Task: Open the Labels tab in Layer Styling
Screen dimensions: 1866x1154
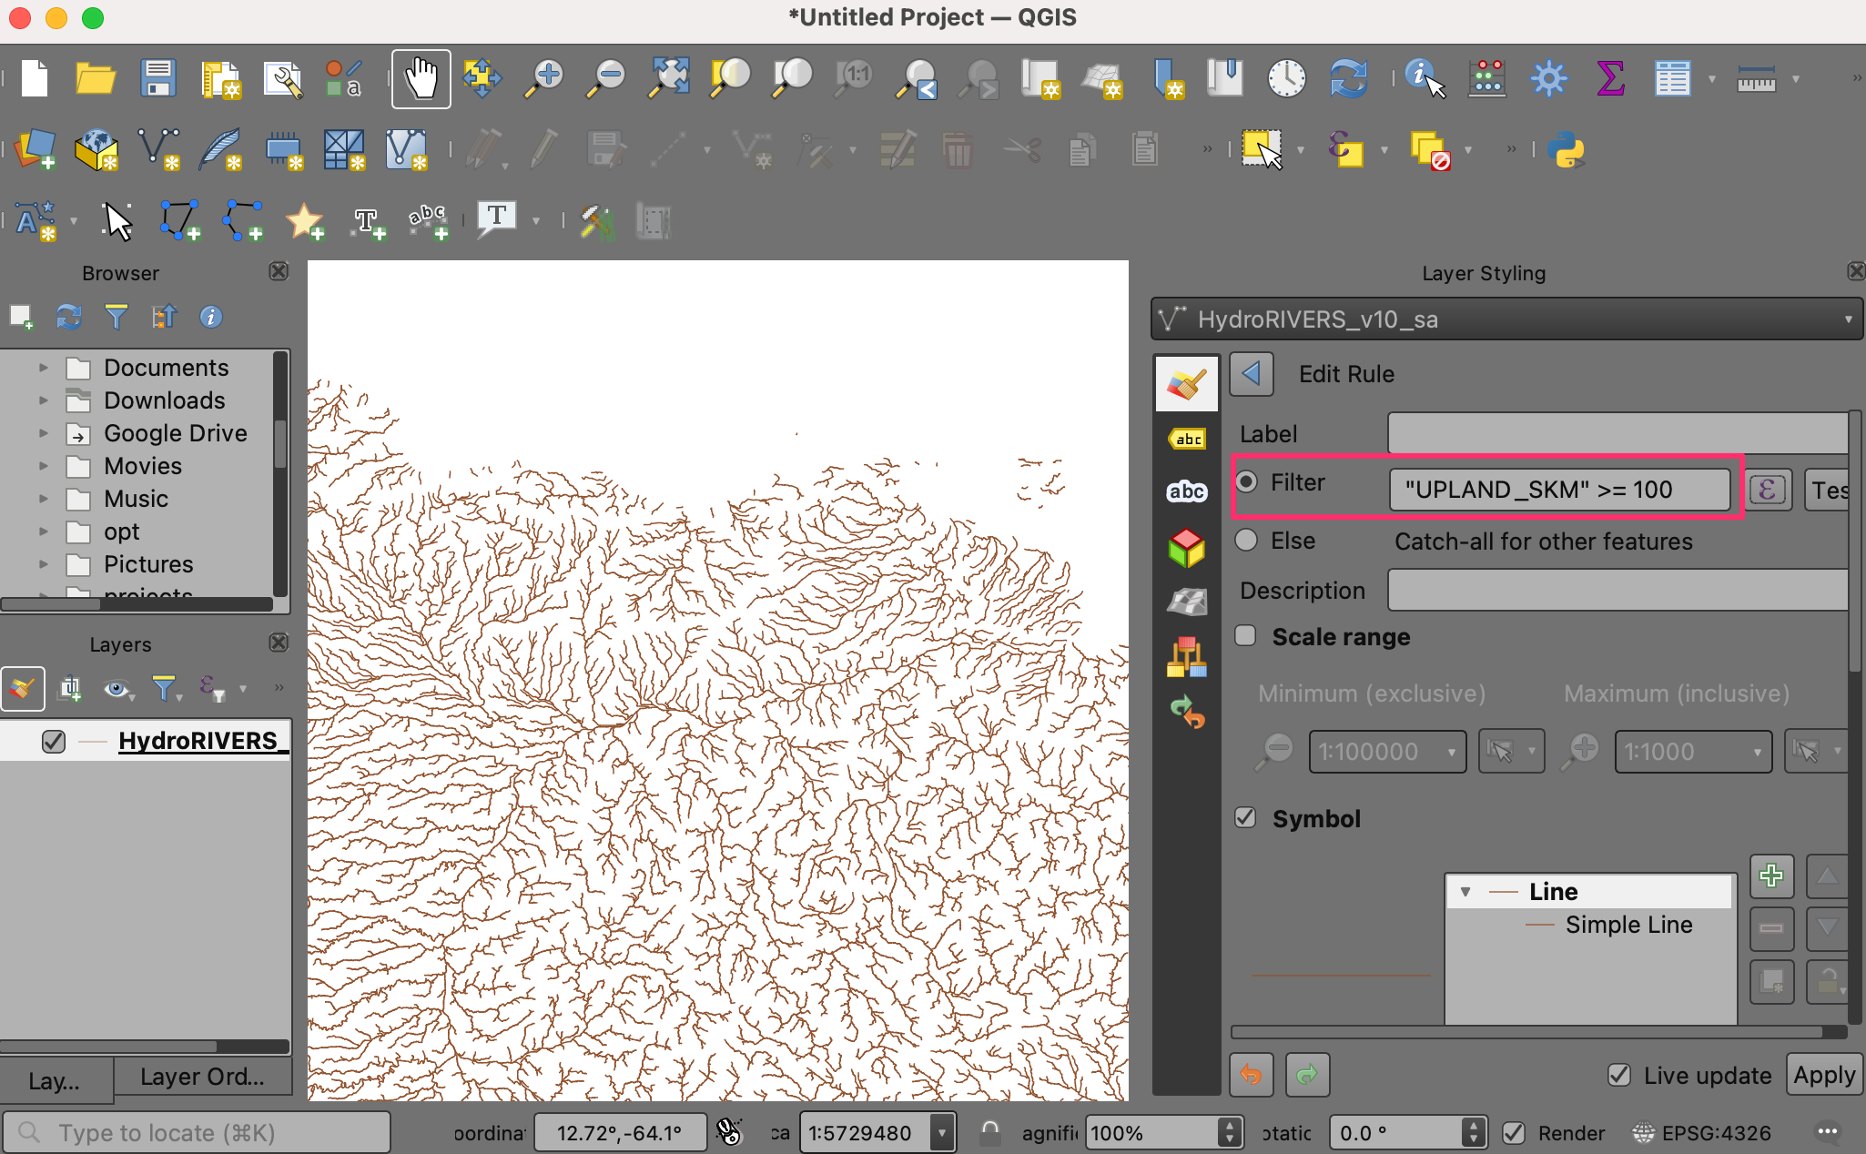Action: 1187,440
